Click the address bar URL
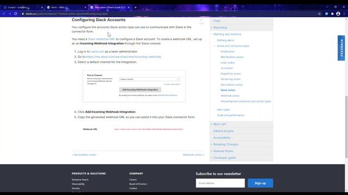 (66, 14)
